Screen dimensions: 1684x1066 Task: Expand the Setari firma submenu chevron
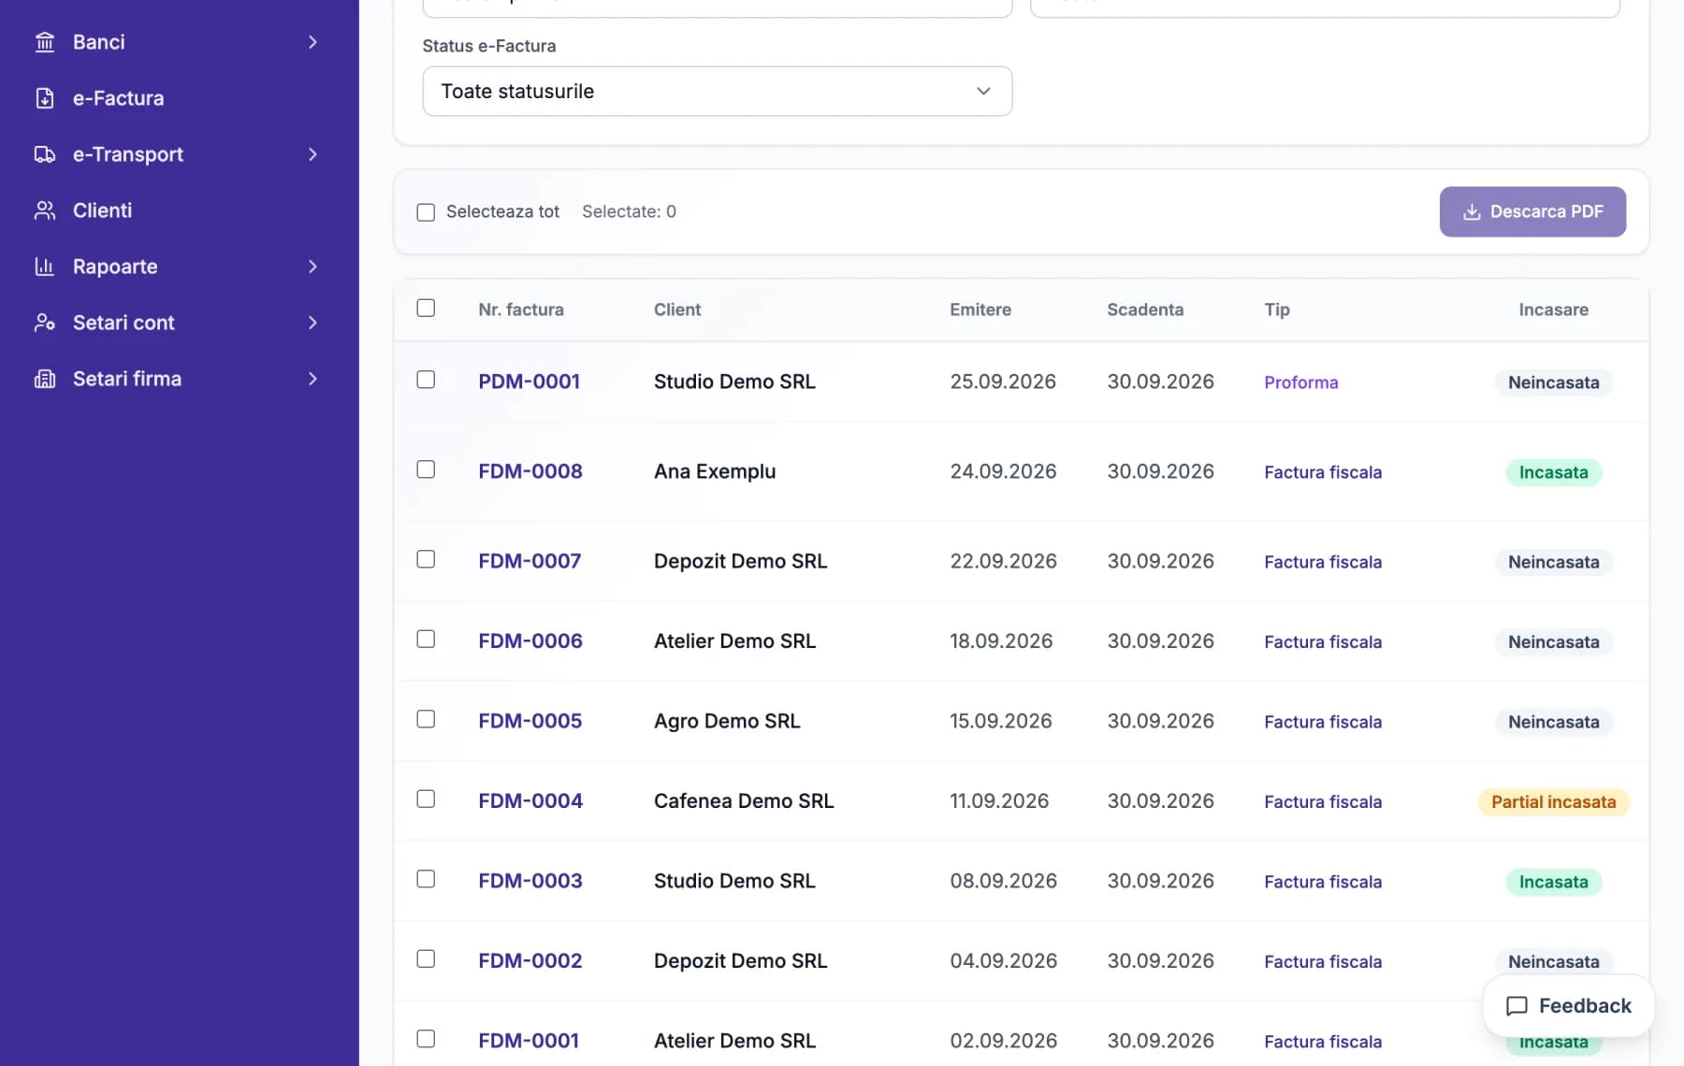pyautogui.click(x=312, y=379)
